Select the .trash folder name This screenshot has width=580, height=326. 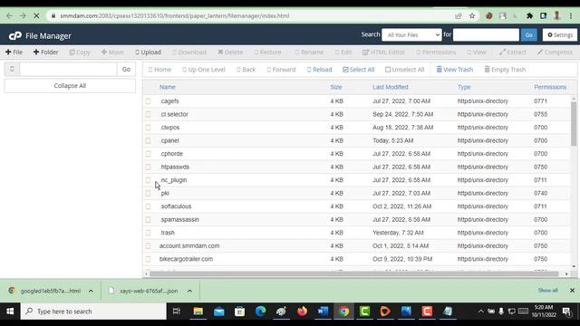167,233
